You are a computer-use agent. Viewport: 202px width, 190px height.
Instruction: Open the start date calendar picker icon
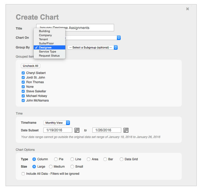click(x=77, y=130)
